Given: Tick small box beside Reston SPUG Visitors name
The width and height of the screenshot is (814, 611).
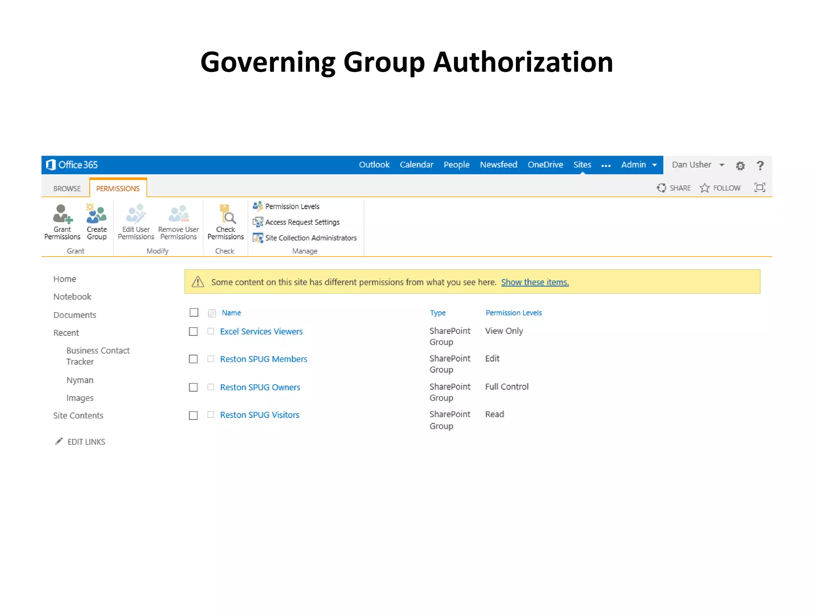Looking at the screenshot, I should coord(211,414).
